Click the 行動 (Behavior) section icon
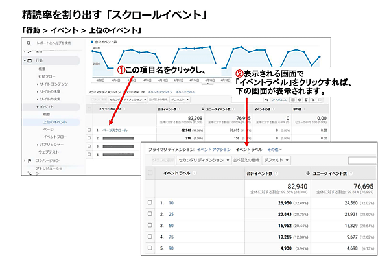This screenshot has height=269, width=389. coord(29,60)
